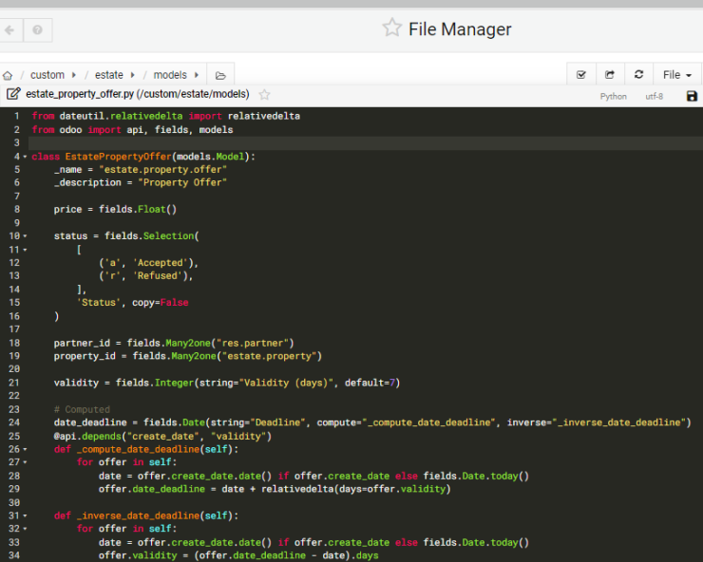Save the file with the floppy icon
Viewport: 703px width, 562px height.
692,96
